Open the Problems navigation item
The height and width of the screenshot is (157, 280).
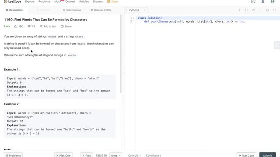[44, 1]
